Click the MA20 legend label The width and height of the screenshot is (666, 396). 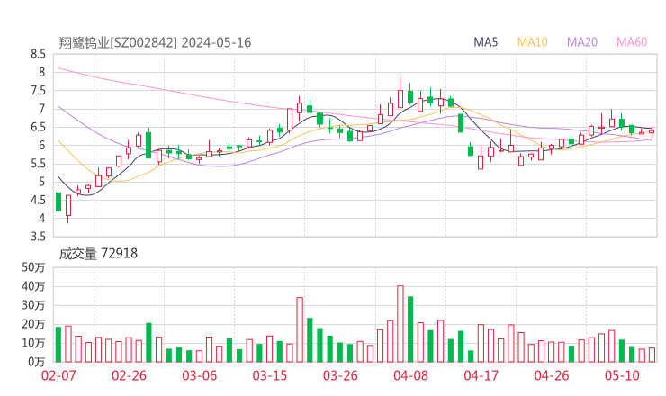click(582, 42)
